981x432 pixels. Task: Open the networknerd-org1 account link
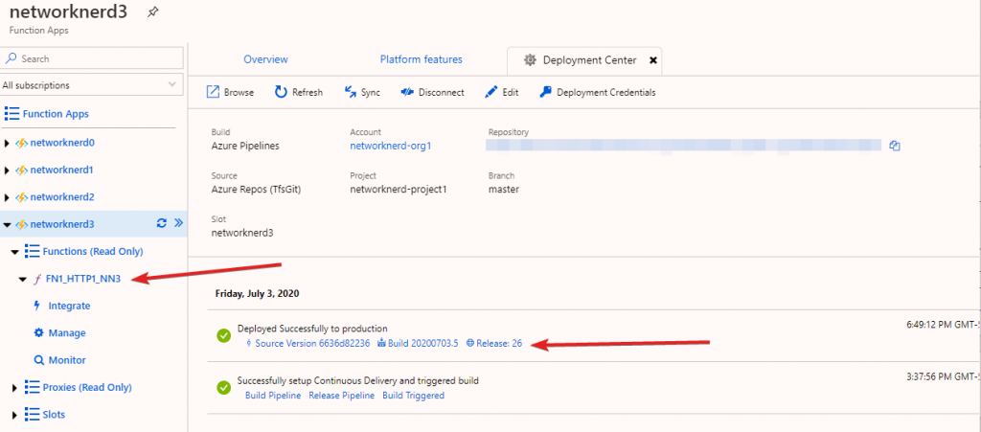coord(391,146)
